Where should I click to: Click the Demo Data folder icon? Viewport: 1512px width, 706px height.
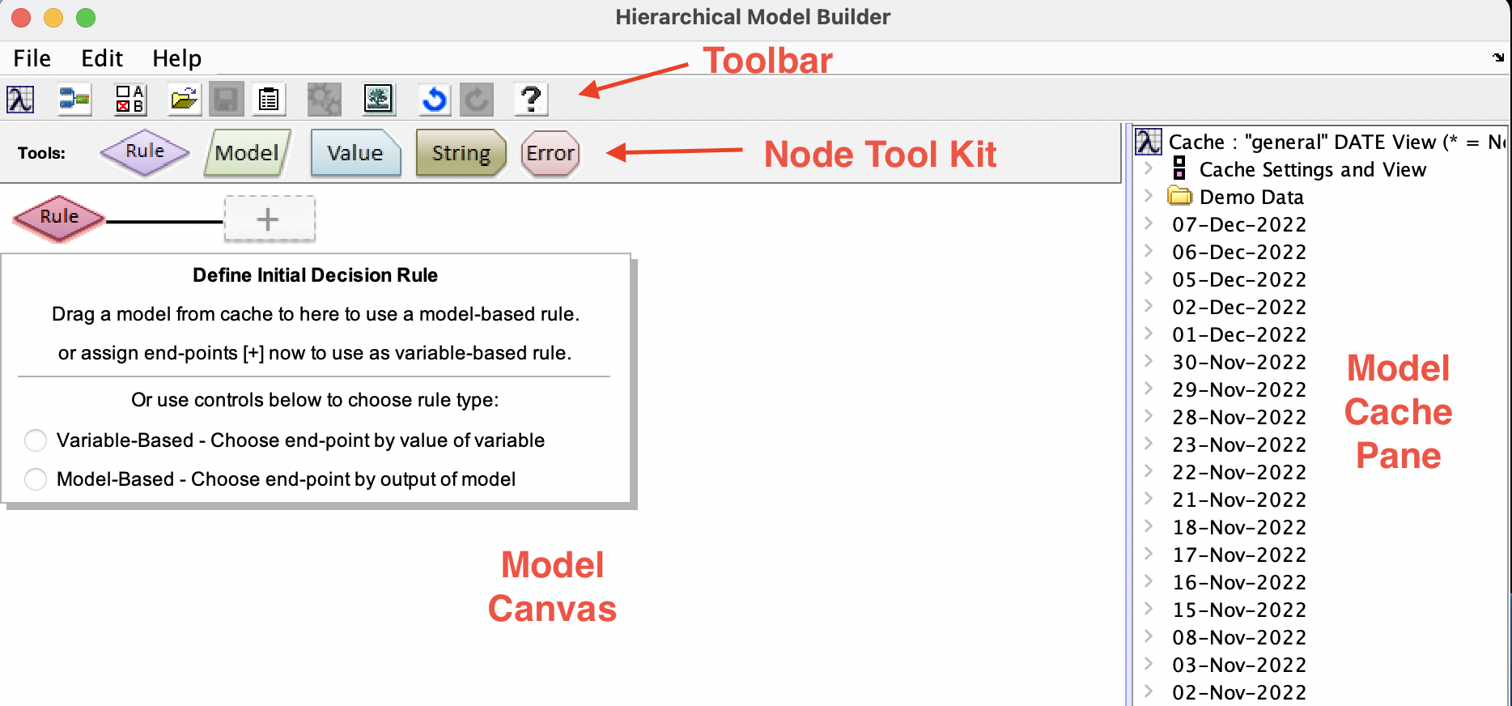click(x=1180, y=196)
